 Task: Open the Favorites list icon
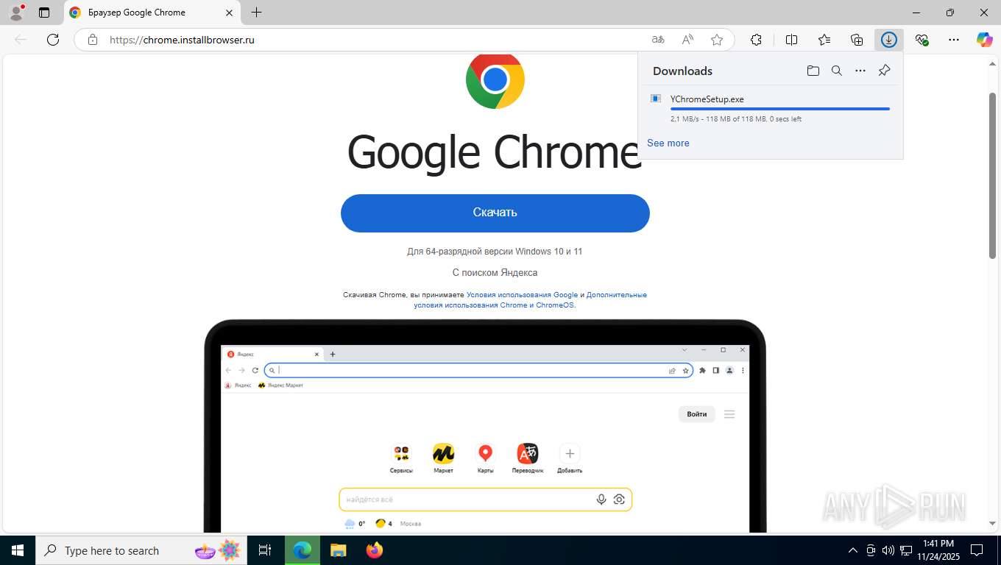pyautogui.click(x=824, y=40)
